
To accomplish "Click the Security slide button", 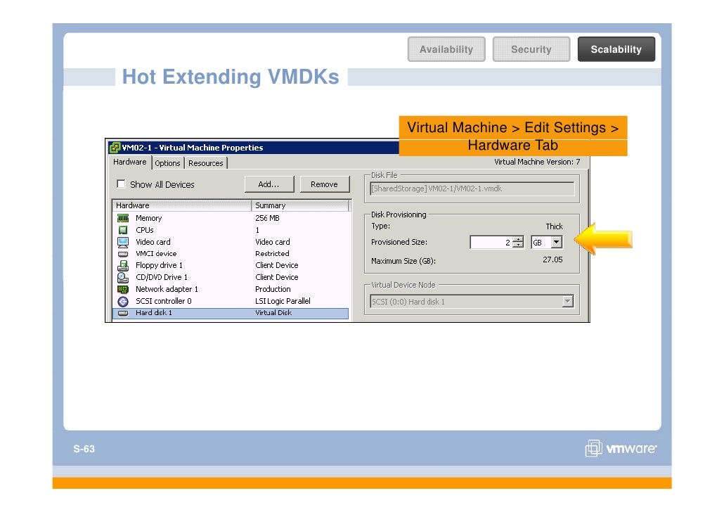I will click(x=531, y=49).
